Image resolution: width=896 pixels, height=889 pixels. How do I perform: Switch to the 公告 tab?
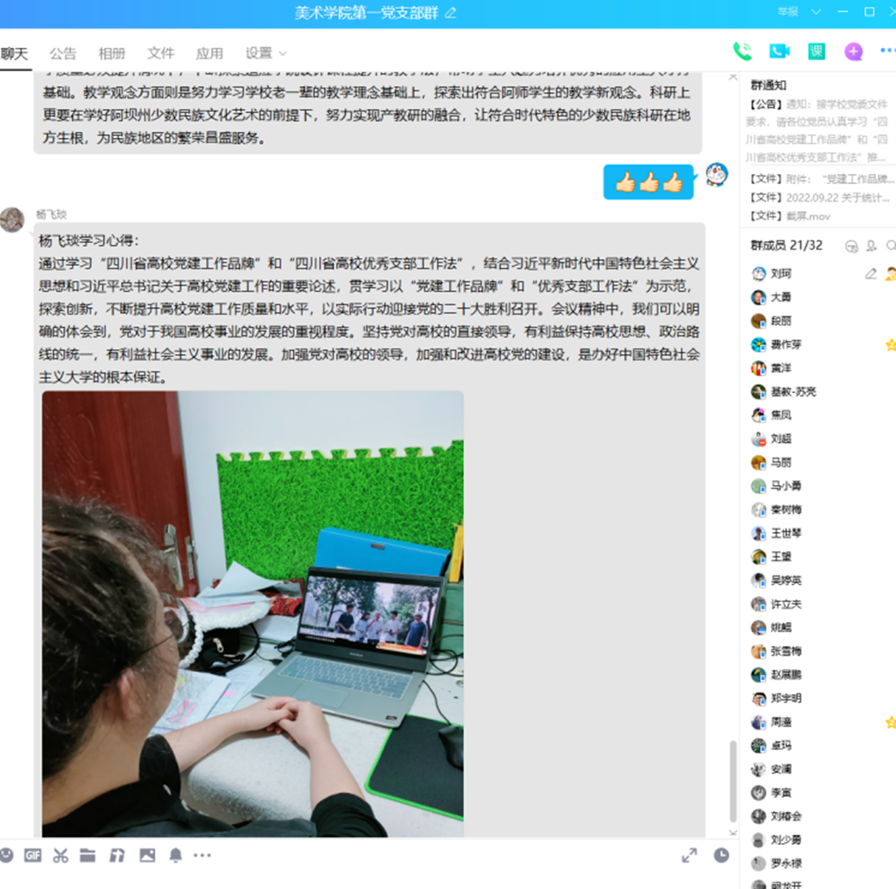click(63, 54)
